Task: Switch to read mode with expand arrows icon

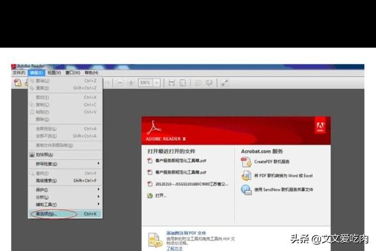Action: point(224,83)
